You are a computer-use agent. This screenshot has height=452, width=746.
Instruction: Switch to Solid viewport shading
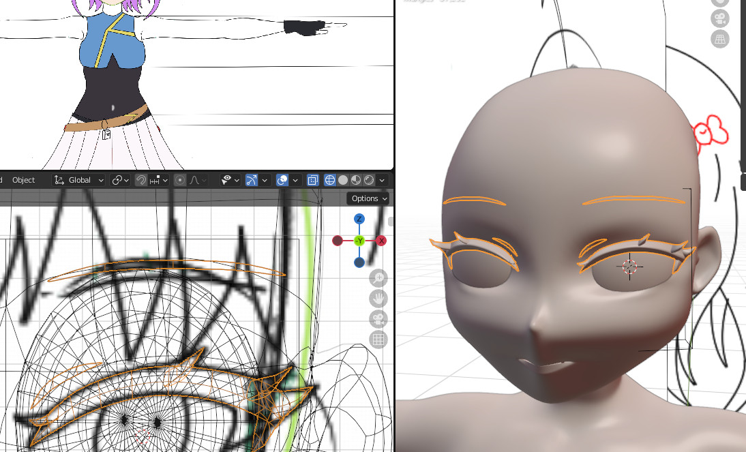(x=342, y=180)
